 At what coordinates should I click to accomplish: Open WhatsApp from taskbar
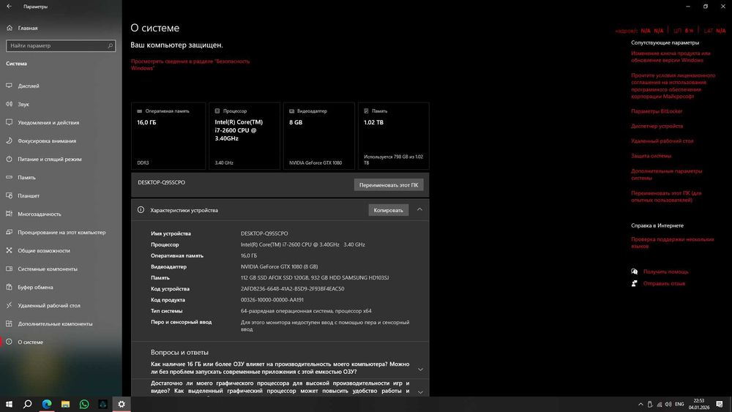[84, 404]
